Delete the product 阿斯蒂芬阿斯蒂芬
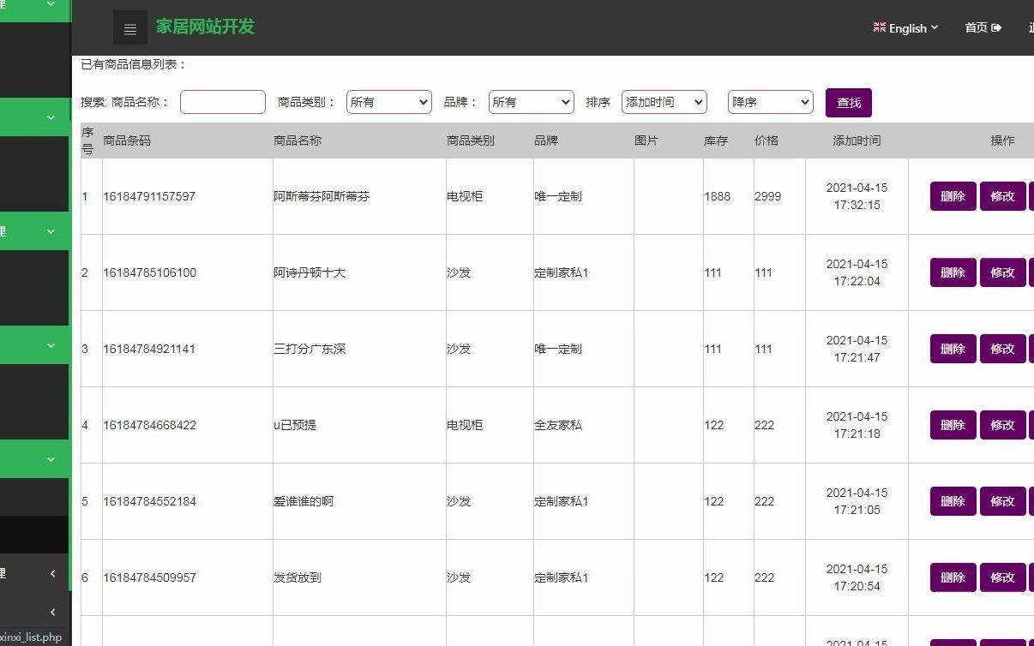 point(952,196)
